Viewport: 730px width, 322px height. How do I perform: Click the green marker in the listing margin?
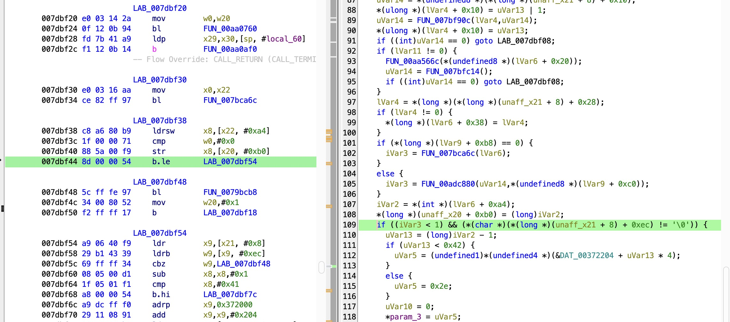click(334, 266)
